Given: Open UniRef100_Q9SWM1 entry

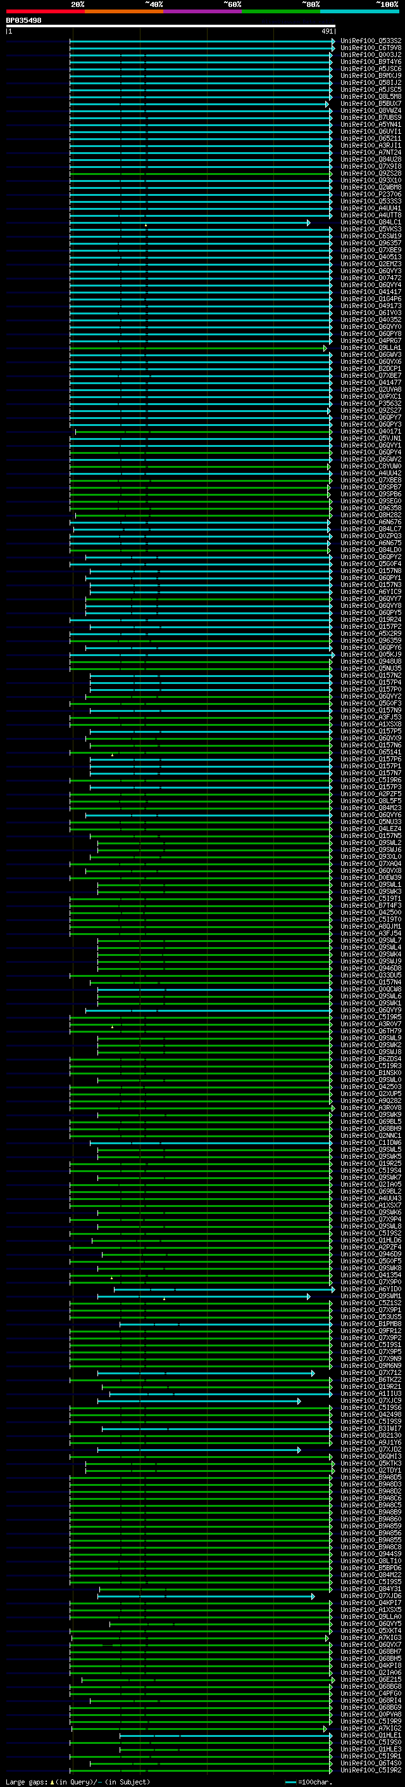Looking at the screenshot, I should tap(371, 1296).
